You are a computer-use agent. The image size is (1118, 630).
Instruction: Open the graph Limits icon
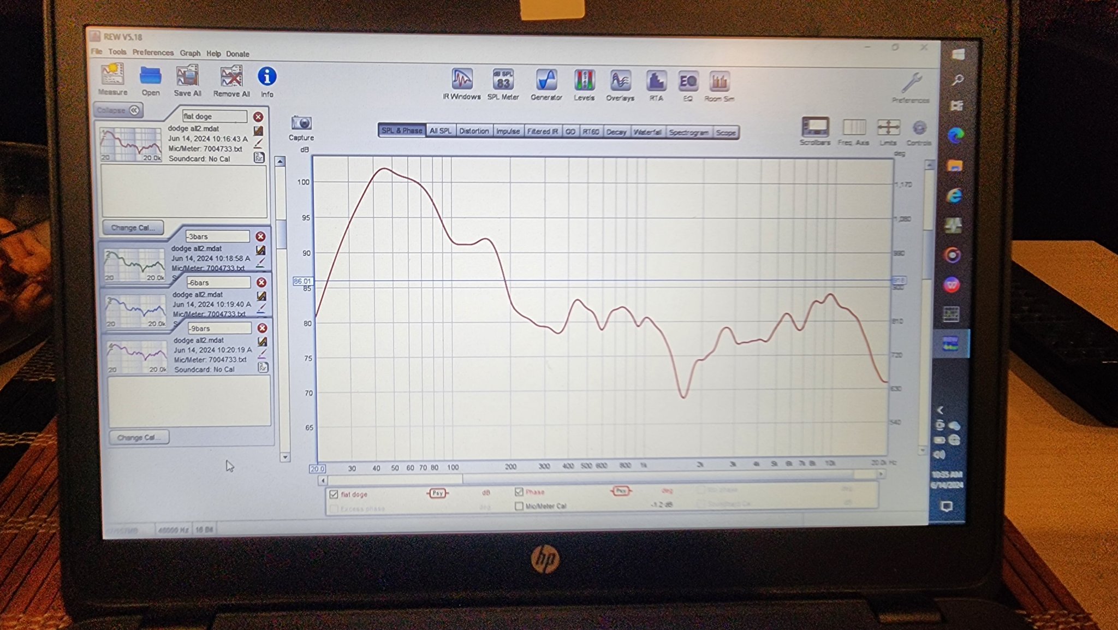tap(888, 128)
